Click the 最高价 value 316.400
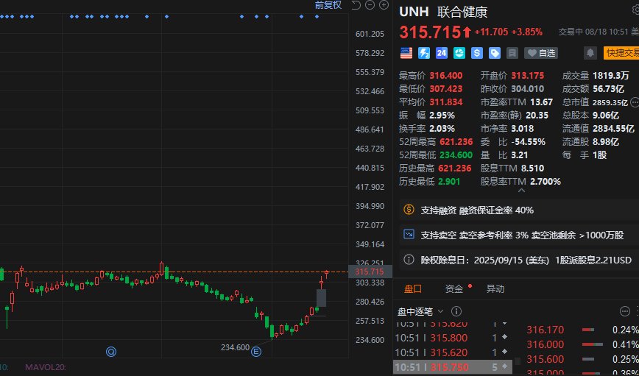This screenshot has height=376, width=639. click(446, 75)
